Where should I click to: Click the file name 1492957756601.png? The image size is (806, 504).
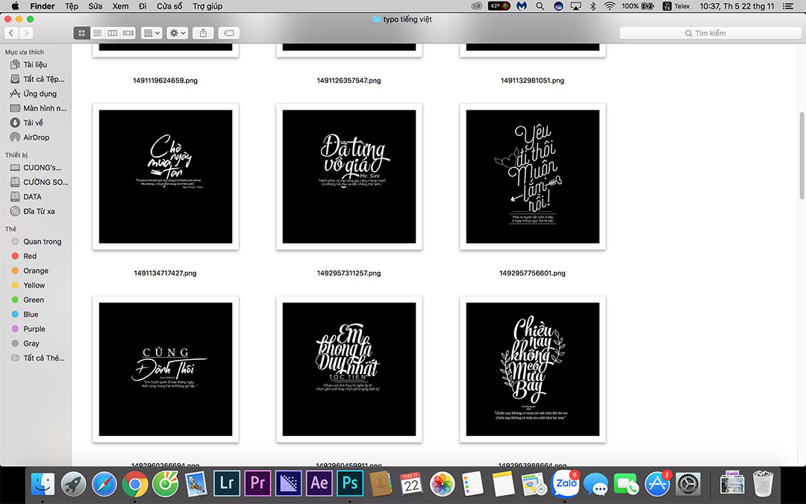click(x=533, y=273)
